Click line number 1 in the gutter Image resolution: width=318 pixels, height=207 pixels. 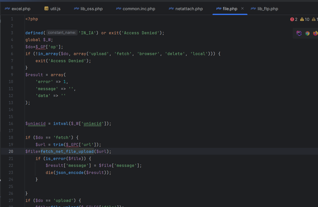(12, 19)
